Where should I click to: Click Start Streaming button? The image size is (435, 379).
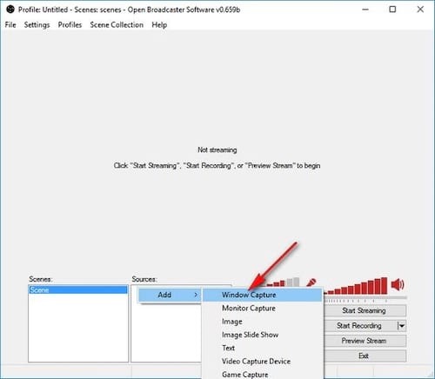[365, 310]
